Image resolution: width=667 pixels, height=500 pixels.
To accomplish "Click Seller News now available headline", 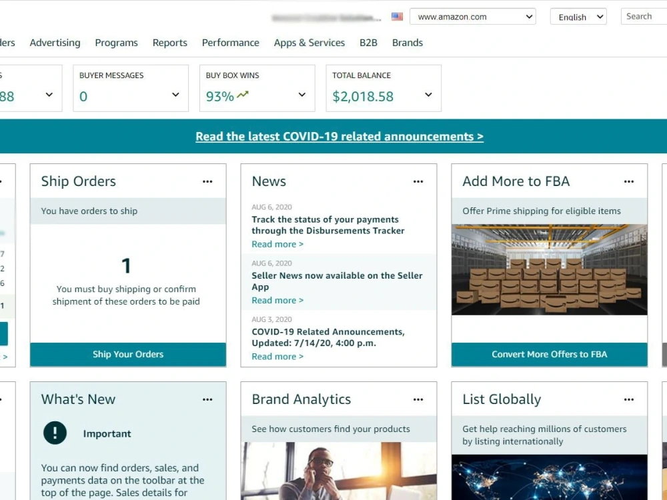I will click(x=337, y=281).
